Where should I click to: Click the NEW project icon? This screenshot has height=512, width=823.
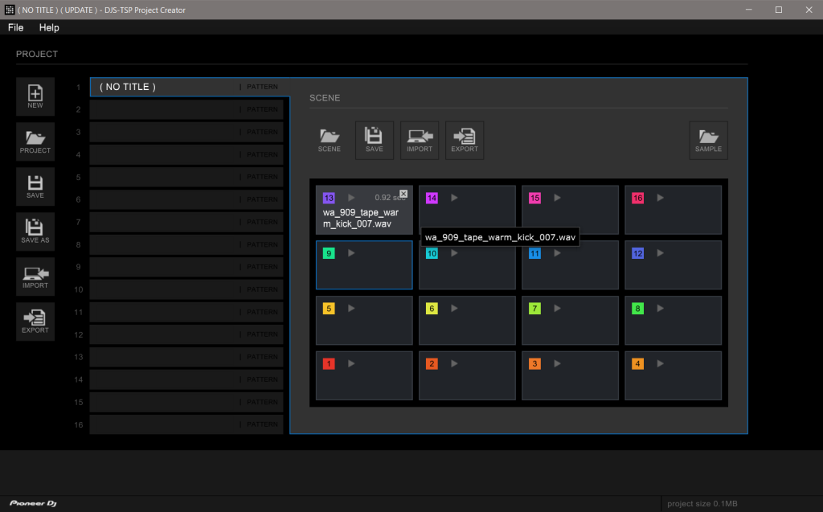click(35, 96)
